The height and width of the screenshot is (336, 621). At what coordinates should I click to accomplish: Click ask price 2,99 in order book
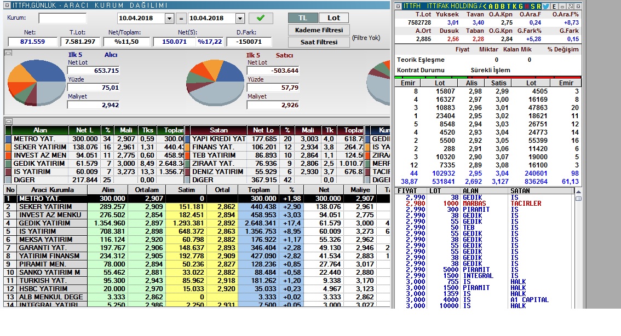(x=502, y=91)
